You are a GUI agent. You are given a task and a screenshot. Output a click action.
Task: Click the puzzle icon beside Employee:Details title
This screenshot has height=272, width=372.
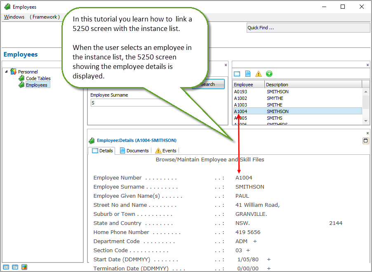click(x=92, y=140)
